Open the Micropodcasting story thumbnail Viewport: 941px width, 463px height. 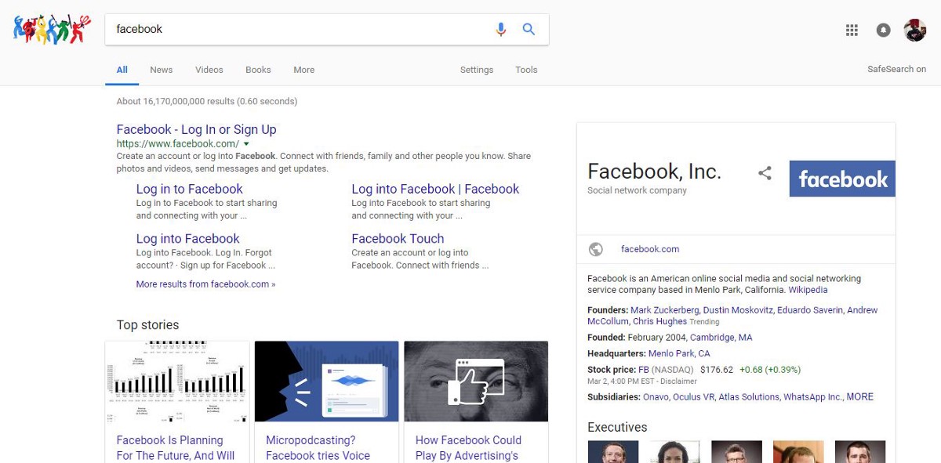click(326, 382)
